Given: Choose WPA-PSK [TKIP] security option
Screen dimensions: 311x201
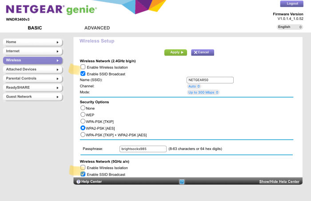Looking at the screenshot, I should [83, 121].
